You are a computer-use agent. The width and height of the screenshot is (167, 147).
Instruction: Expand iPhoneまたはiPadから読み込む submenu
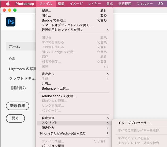tap(74, 133)
